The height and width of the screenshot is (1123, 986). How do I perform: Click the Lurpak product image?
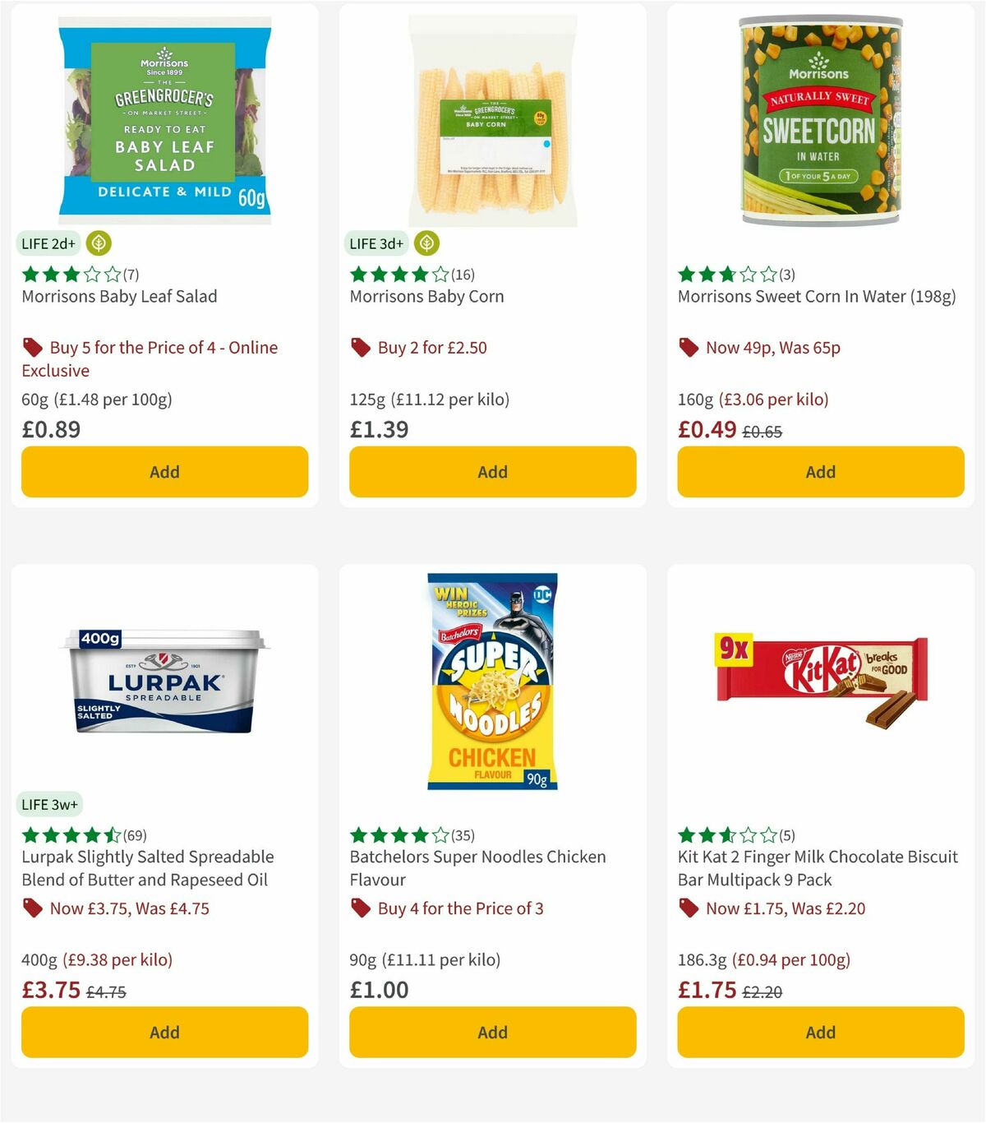[164, 682]
